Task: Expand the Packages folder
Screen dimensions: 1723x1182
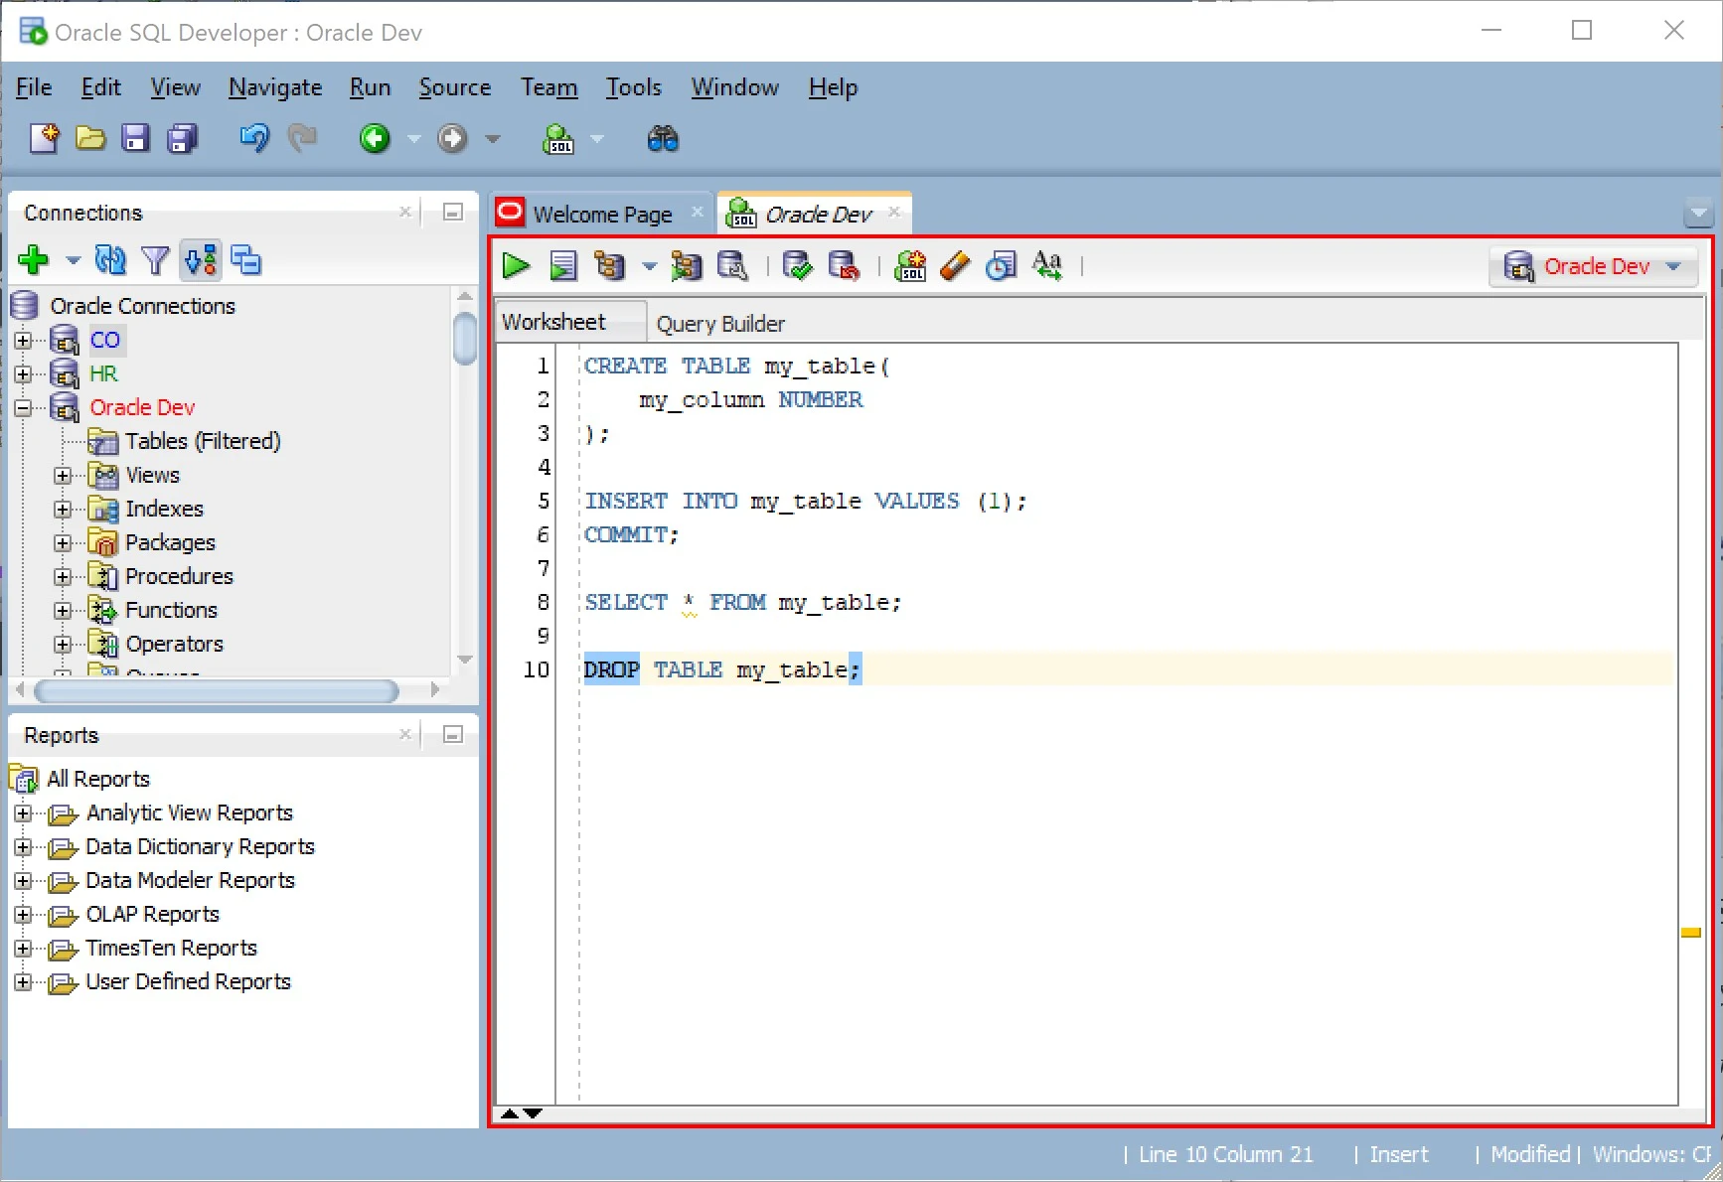Action: coord(64,543)
